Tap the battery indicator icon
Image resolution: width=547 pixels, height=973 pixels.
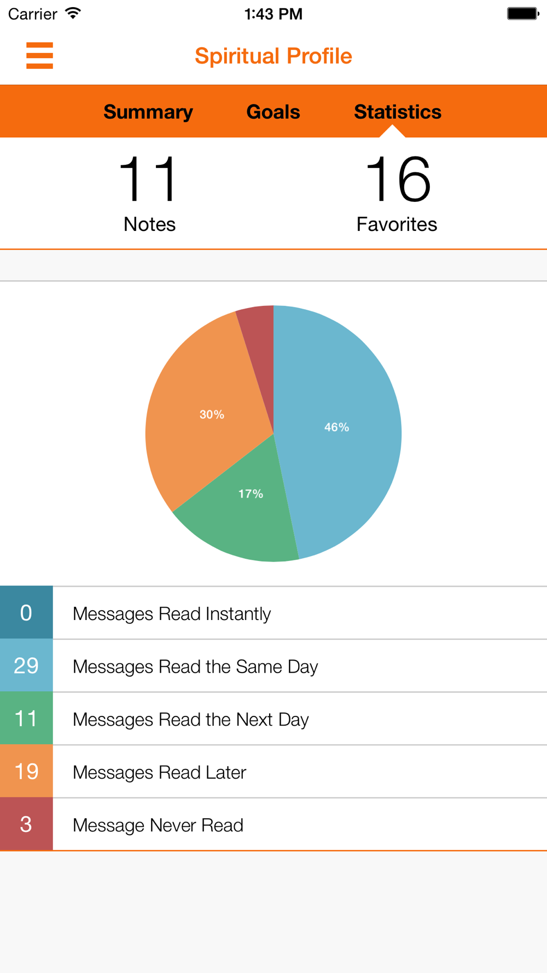pos(523,14)
